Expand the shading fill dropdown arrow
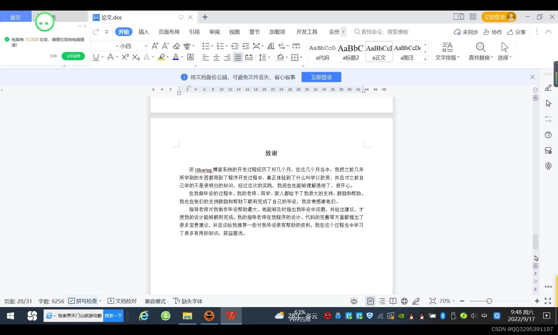 (287, 57)
